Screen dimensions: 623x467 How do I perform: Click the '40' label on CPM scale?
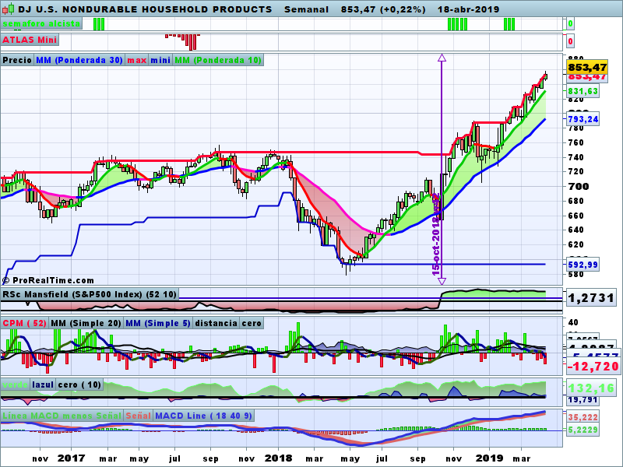573,322
